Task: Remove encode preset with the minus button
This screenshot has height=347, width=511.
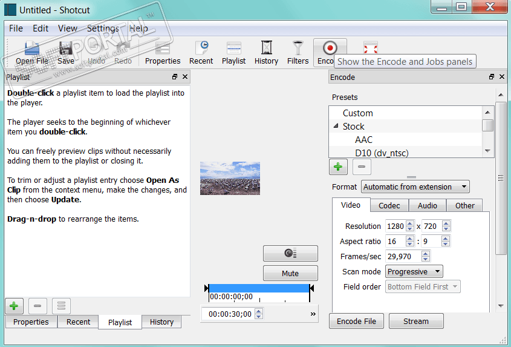Action: [362, 167]
